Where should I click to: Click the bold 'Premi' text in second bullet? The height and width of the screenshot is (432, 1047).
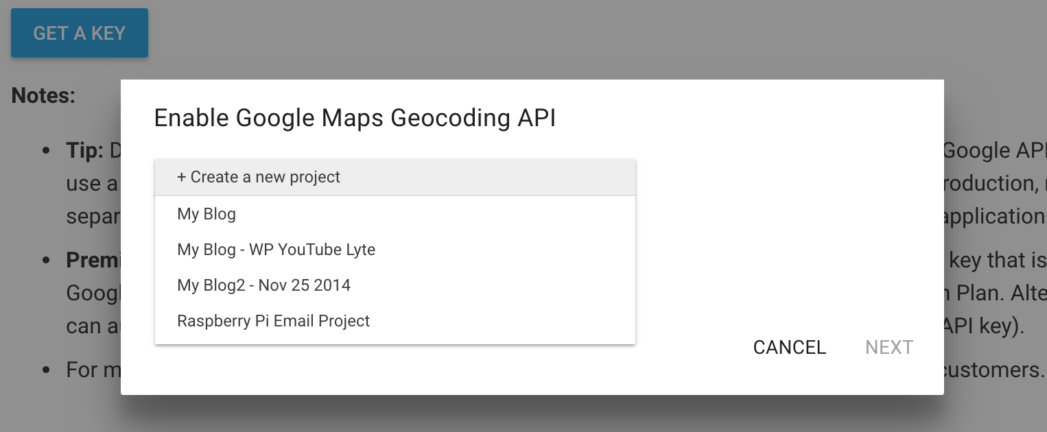[93, 261]
